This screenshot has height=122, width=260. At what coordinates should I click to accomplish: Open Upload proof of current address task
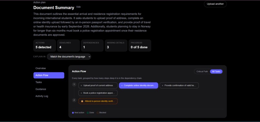point(98,85)
